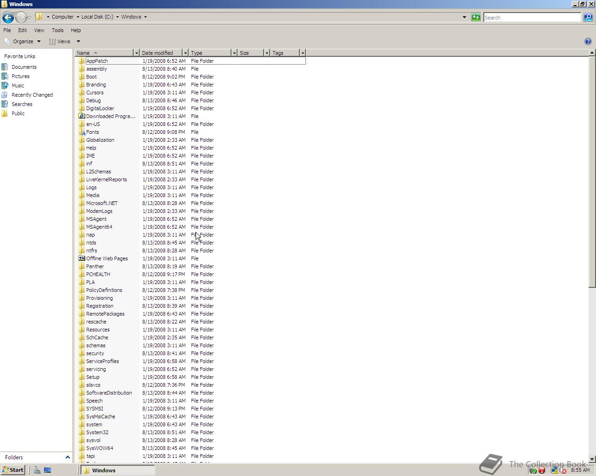This screenshot has width=596, height=476.
Task: Click the Server Manager quick launch icon
Action: pos(37,470)
